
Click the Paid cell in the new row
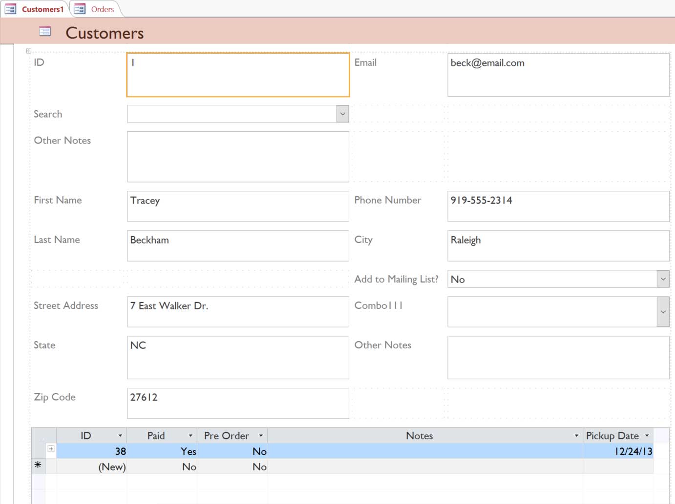(162, 467)
